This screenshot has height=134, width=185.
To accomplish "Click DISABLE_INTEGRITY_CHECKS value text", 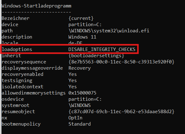I will pyautogui.click(x=102, y=49).
